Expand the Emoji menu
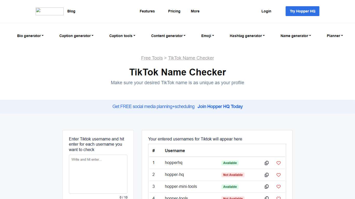Screen dimensions: 355x199 [x=207, y=36]
